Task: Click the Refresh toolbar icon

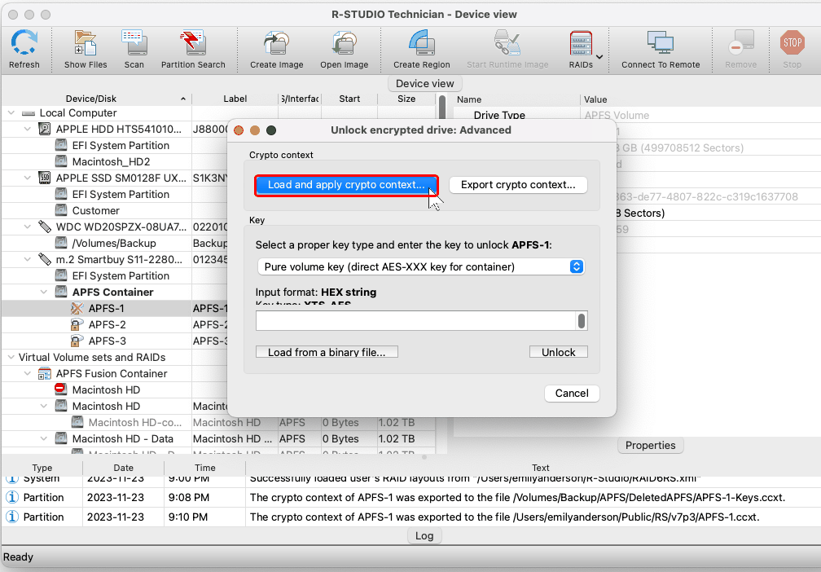Action: point(24,43)
